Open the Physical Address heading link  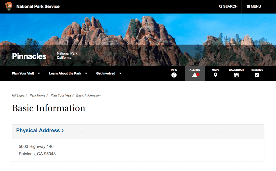click(40, 130)
